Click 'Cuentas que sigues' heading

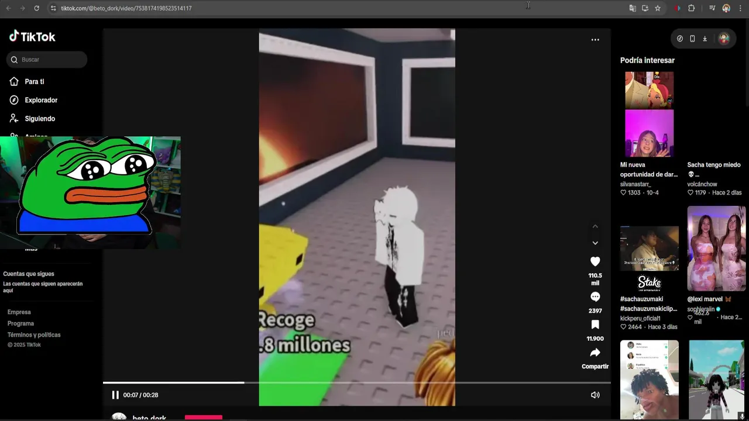click(29, 274)
